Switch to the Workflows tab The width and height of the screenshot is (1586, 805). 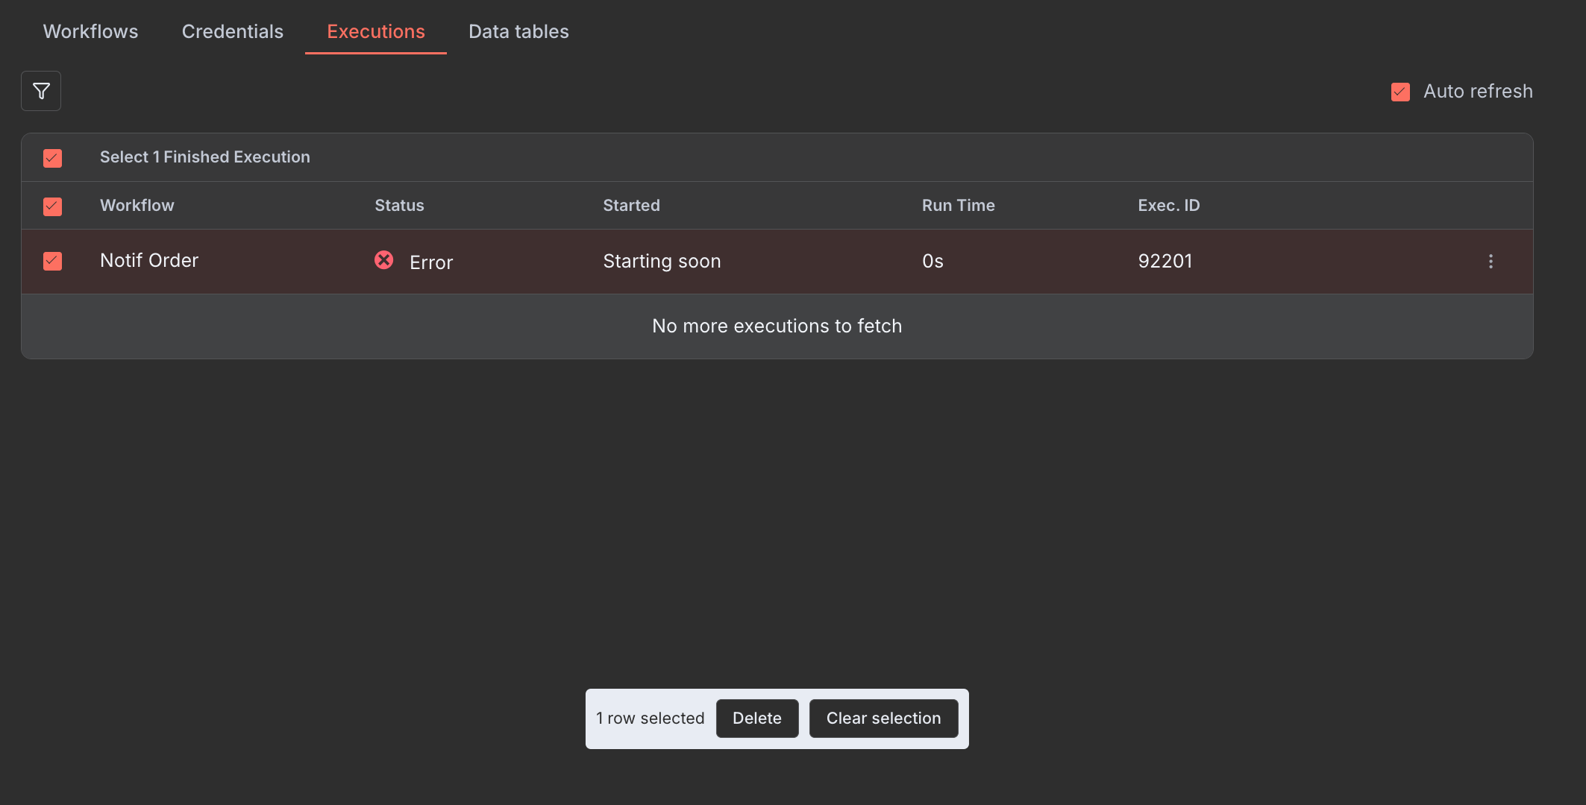coord(90,31)
